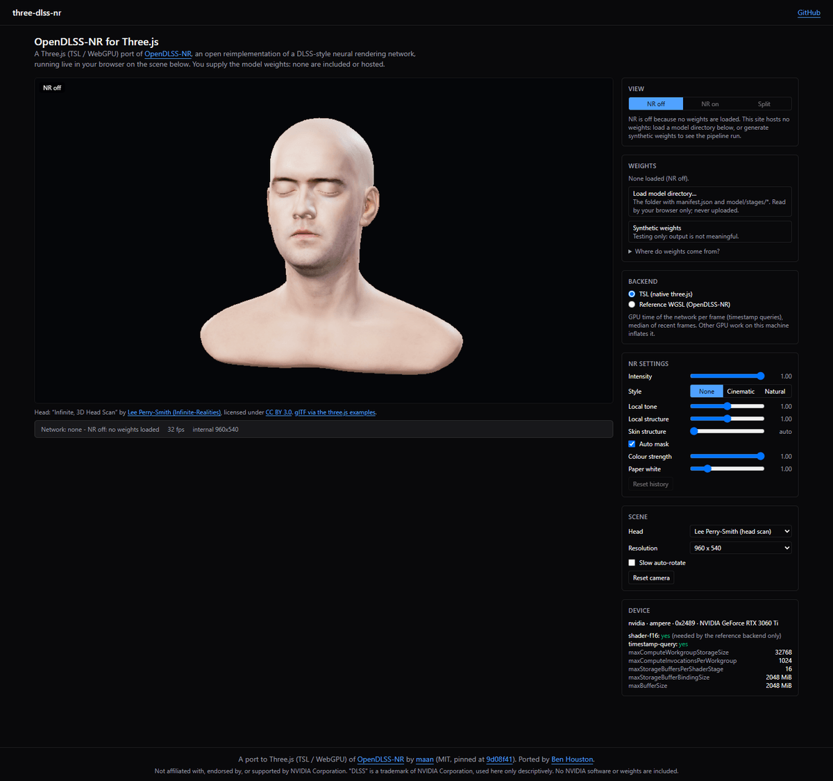Click the 'OpenDLSS-NR for Three.js' heading
833x781 pixels.
point(96,42)
